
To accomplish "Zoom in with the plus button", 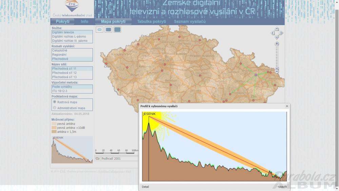I will (x=277, y=44).
